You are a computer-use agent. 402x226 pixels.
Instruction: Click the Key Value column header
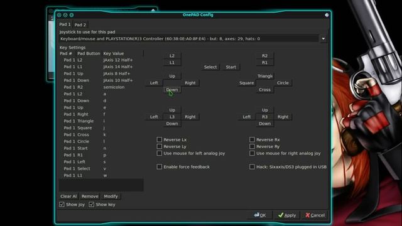coord(114,53)
